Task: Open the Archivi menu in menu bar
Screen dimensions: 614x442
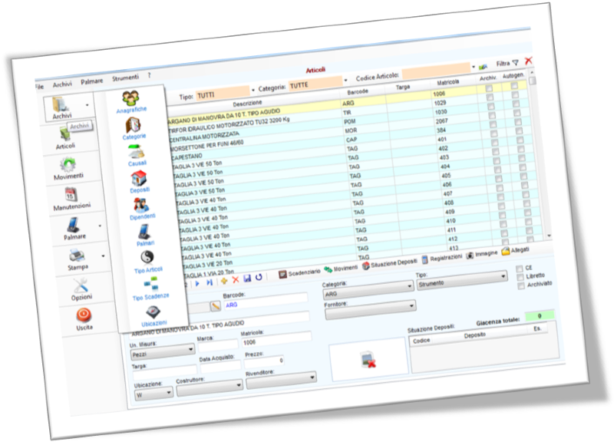Action: coord(62,84)
